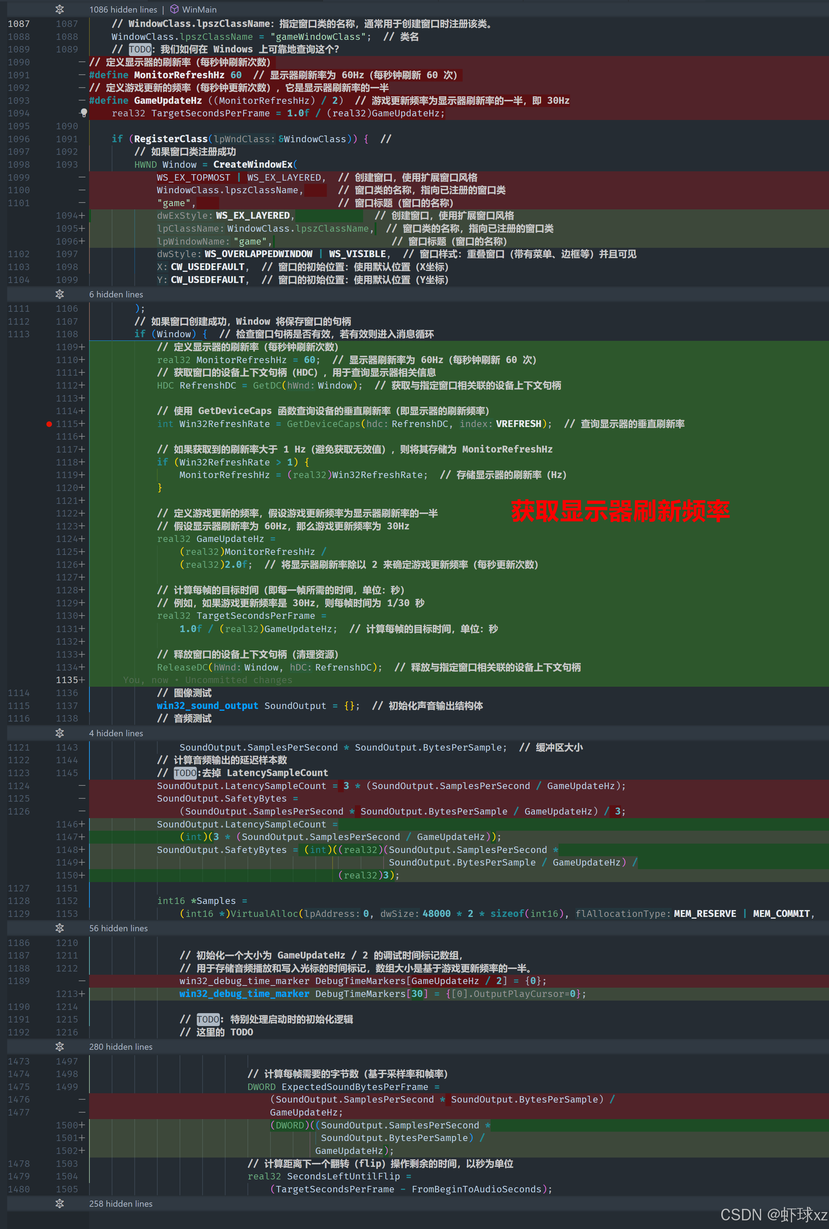829x1229 pixels.
Task: Click MonitorRefreshHz in the removed #define line
Action: click(179, 75)
